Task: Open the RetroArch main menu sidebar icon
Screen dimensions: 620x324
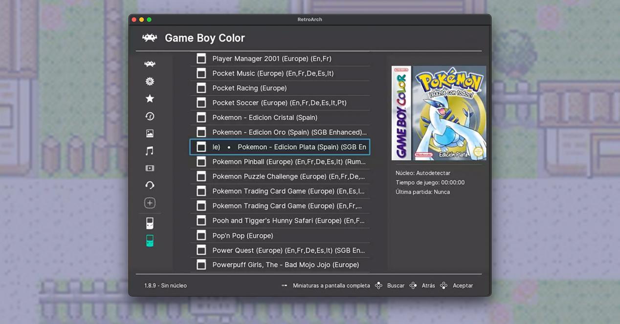Action: (x=150, y=64)
